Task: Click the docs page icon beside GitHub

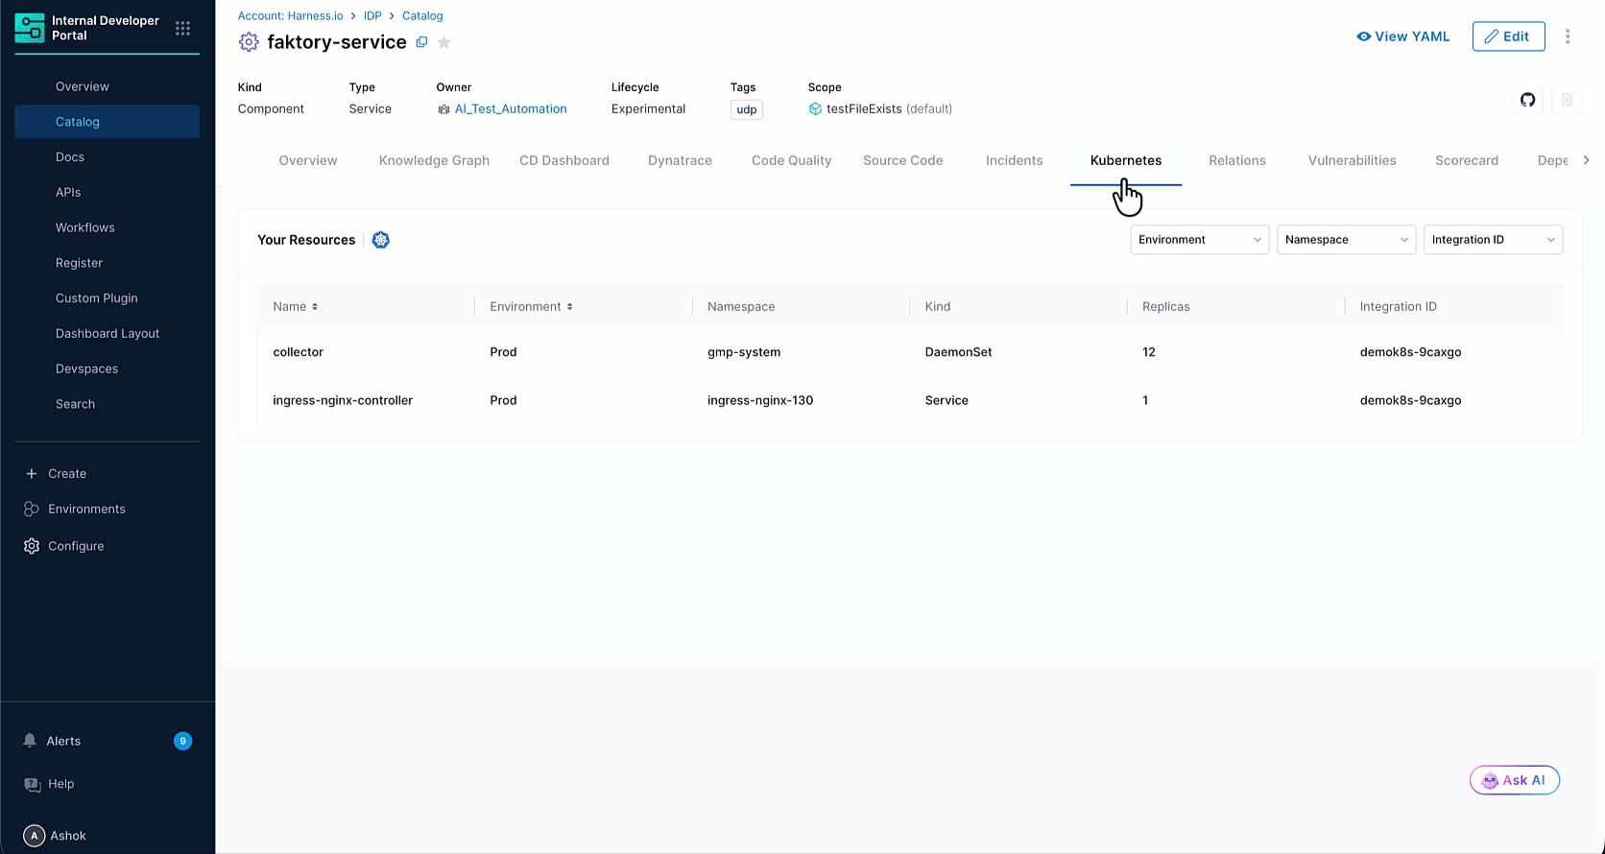Action: click(1567, 100)
